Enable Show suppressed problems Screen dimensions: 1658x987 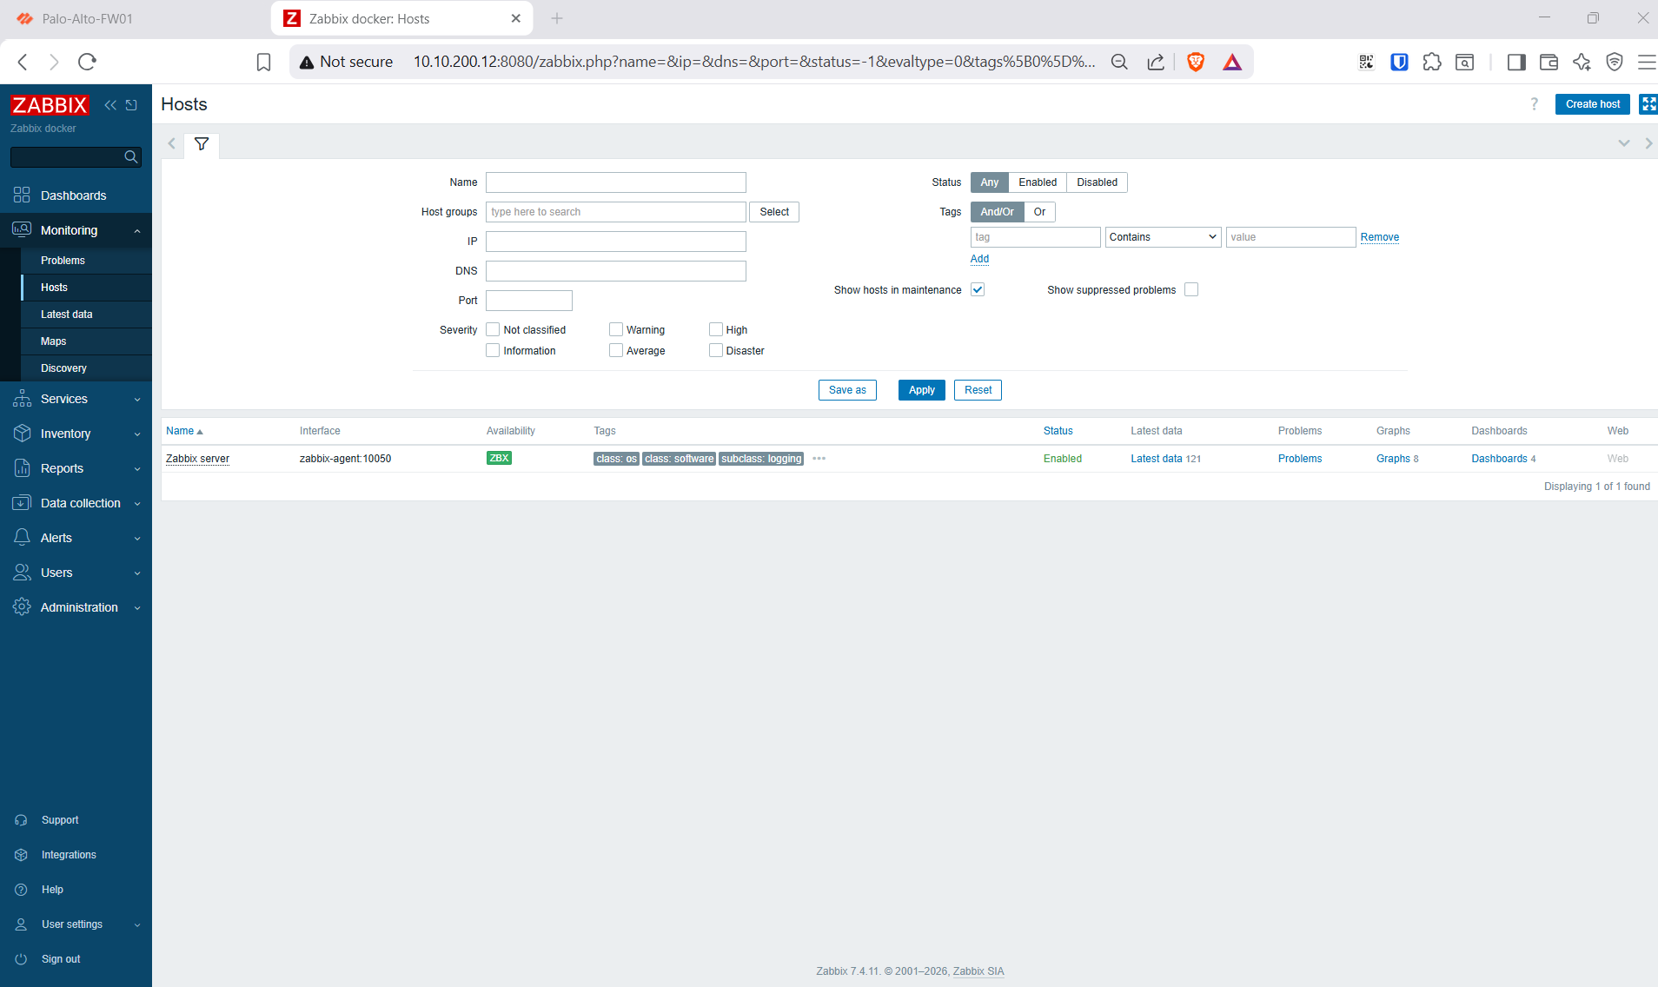click(x=1191, y=289)
